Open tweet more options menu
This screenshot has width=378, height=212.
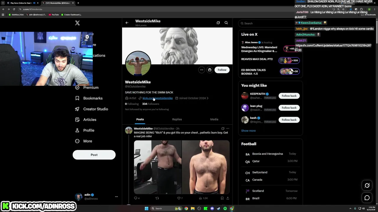click(x=228, y=129)
